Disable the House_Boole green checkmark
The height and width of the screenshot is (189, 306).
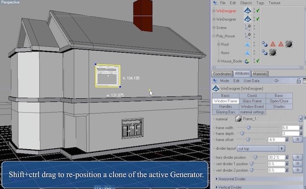258,61
